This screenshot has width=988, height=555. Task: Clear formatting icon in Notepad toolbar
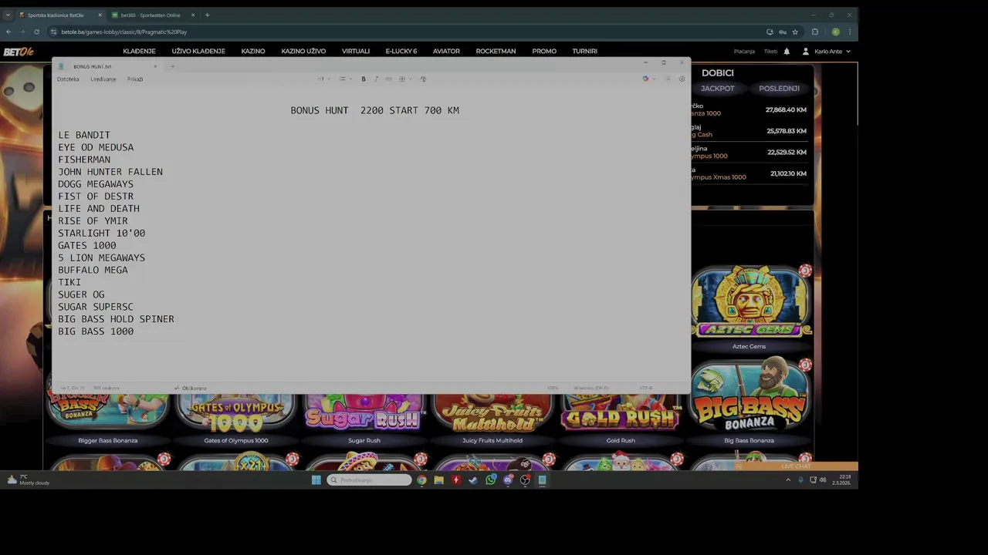pos(423,79)
